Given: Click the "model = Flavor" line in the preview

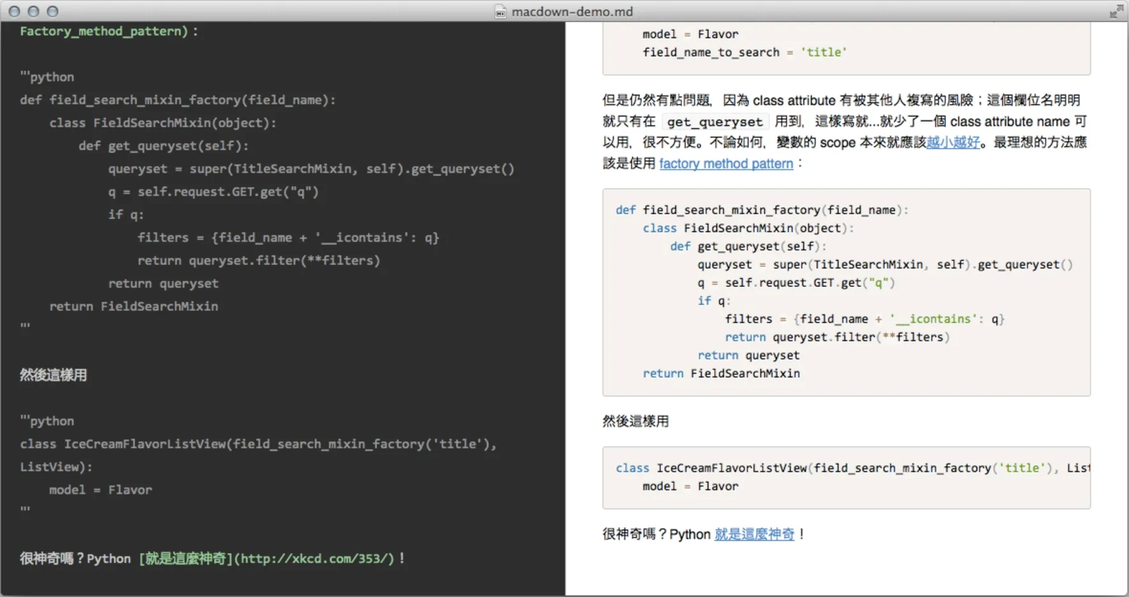Looking at the screenshot, I should click(x=690, y=486).
